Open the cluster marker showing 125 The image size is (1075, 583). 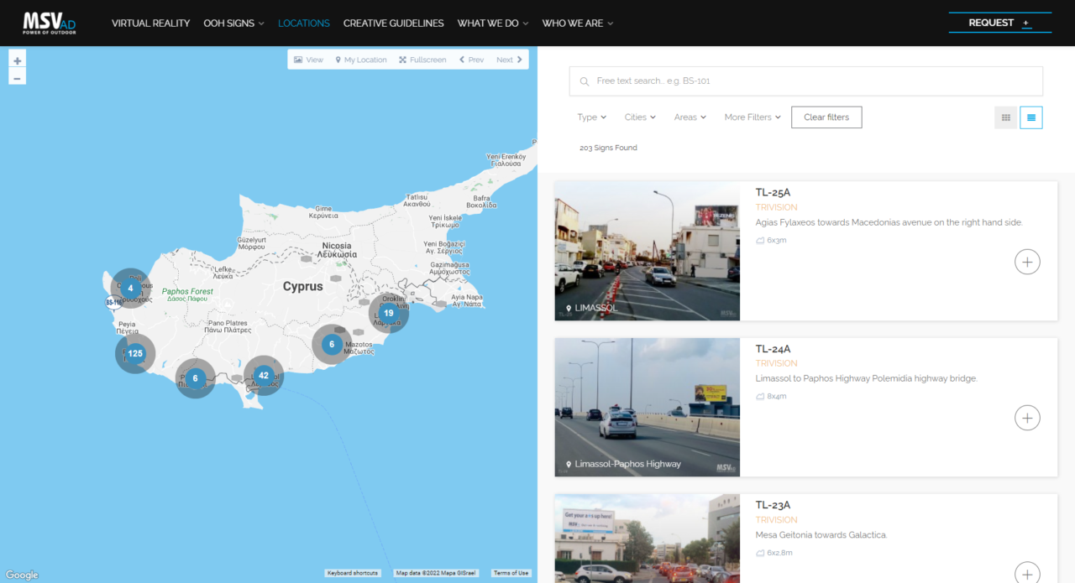click(135, 353)
